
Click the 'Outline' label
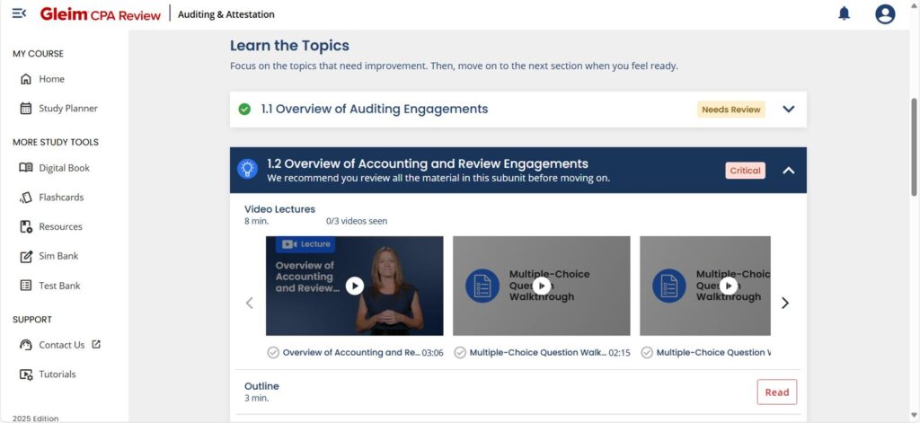point(261,386)
